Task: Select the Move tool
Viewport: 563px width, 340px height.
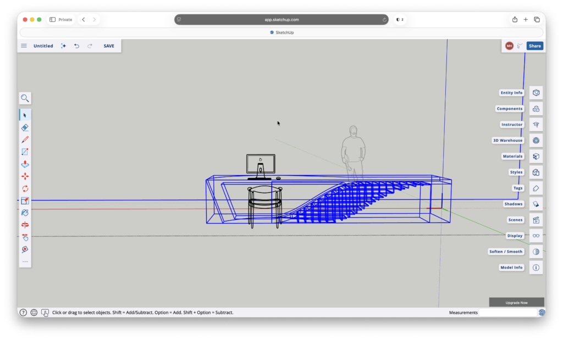Action: pos(25,176)
